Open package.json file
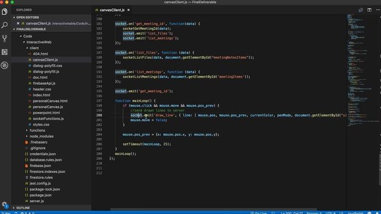Viewport: 381px width, 214px height. coord(40,195)
